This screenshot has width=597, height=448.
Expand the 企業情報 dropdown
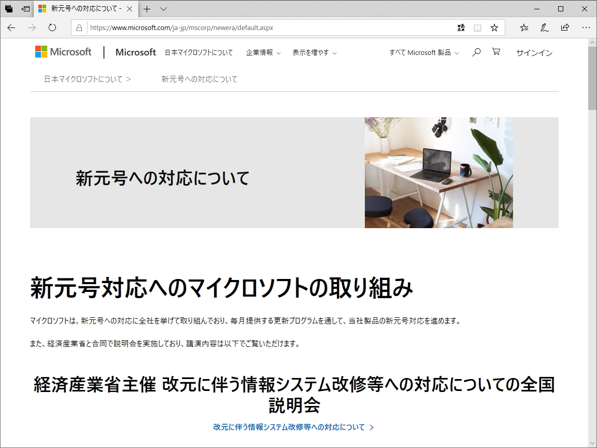(263, 52)
